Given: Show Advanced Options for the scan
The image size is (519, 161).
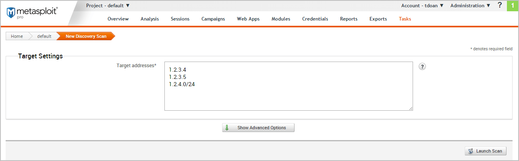Looking at the screenshot, I should pyautogui.click(x=258, y=128).
